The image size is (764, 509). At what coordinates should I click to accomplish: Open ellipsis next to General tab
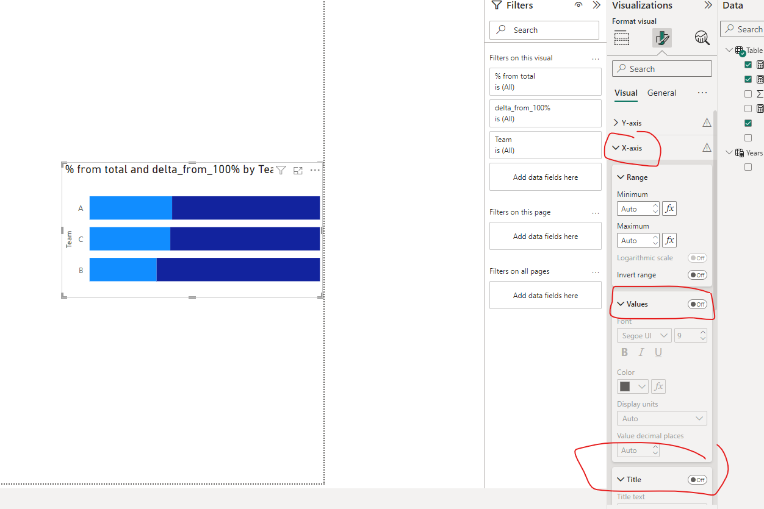(x=702, y=93)
